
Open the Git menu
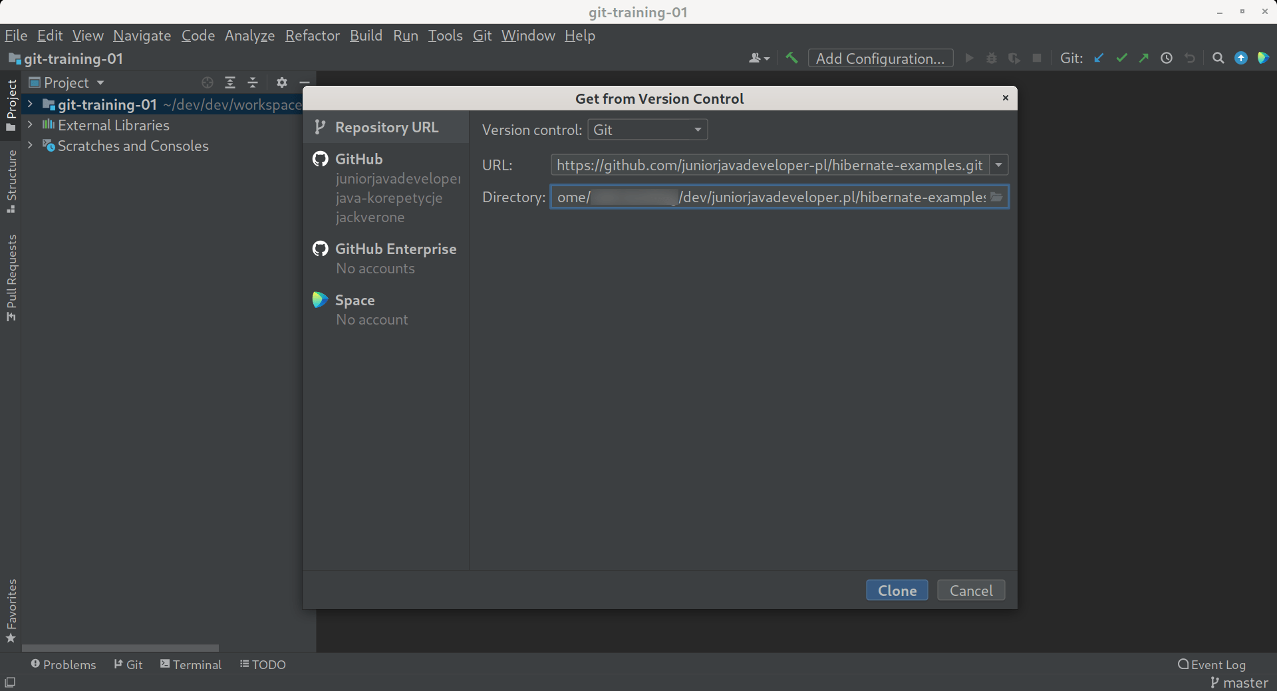[x=482, y=36]
